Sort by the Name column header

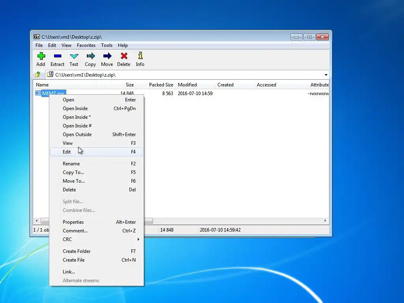click(x=65, y=85)
